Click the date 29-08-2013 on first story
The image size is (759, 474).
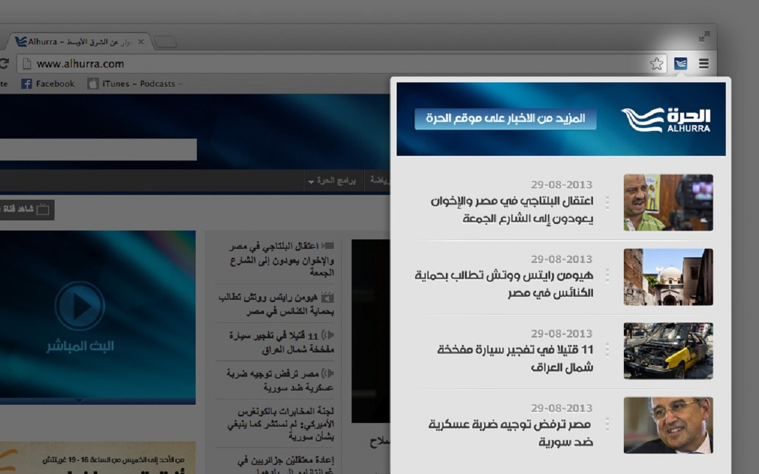coord(562,184)
